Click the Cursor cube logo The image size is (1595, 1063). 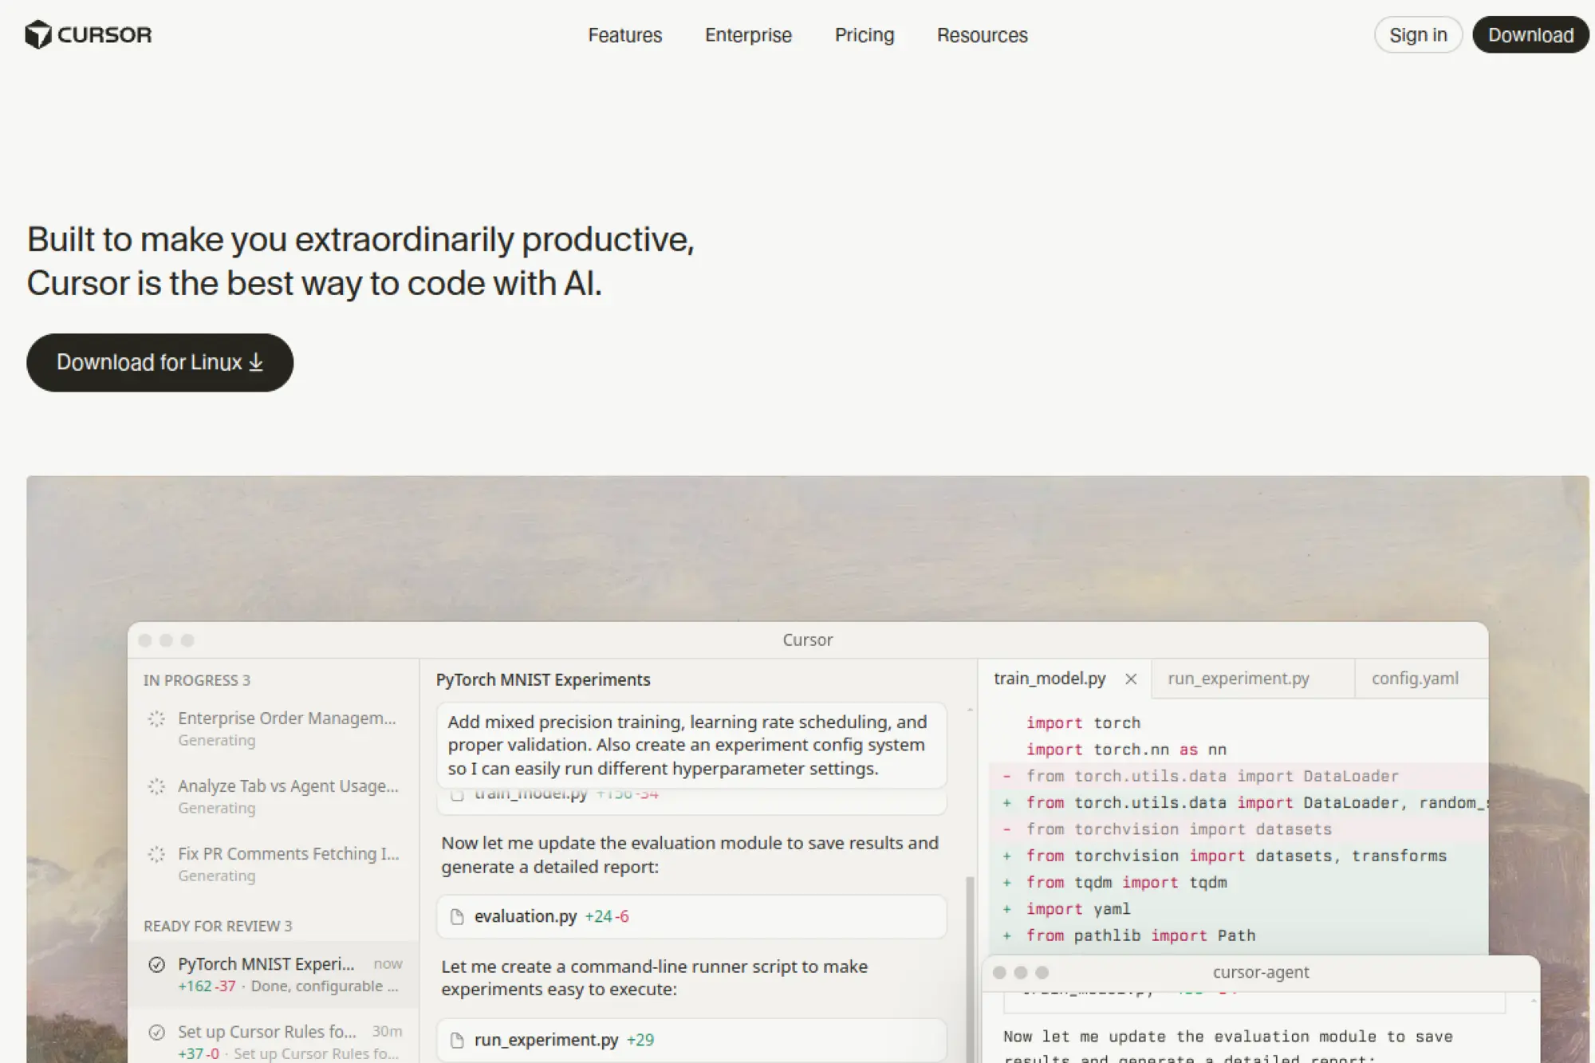(x=37, y=35)
